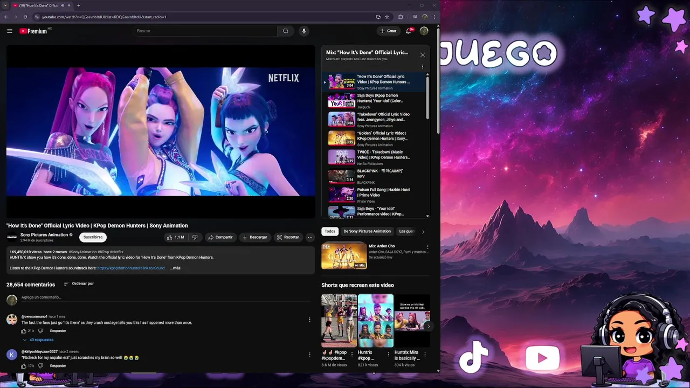
Task: Mute the tab via its speaker icon
Action: 63,5
